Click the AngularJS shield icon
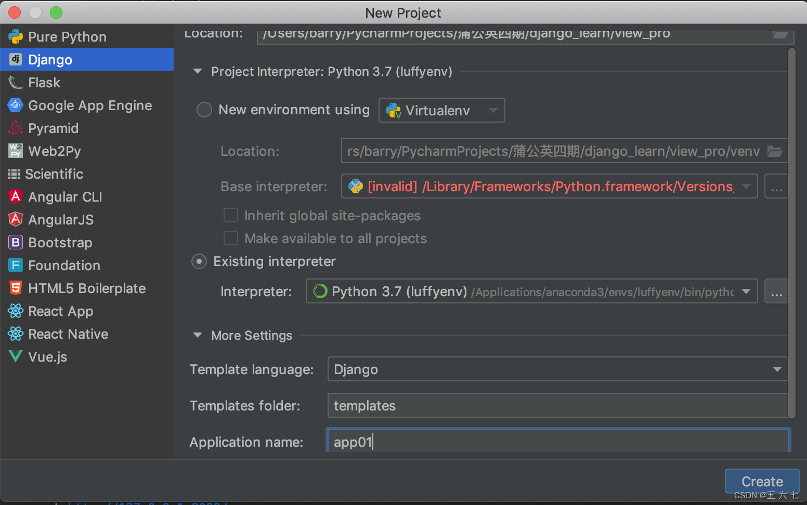Image resolution: width=807 pixels, height=505 pixels. pos(16,219)
